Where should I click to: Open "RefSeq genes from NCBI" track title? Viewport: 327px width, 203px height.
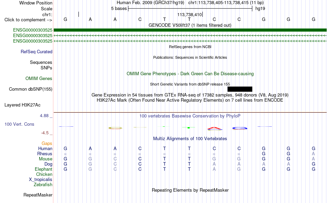pos(190,47)
